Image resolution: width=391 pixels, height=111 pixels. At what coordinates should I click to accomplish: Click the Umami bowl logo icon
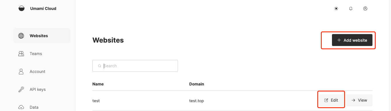tap(21, 9)
